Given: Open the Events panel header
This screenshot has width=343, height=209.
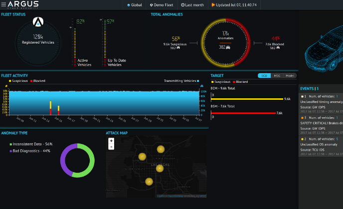Looking at the screenshot, I should (309, 88).
